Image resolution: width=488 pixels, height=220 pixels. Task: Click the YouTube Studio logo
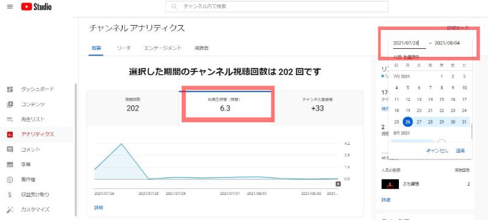36,7
